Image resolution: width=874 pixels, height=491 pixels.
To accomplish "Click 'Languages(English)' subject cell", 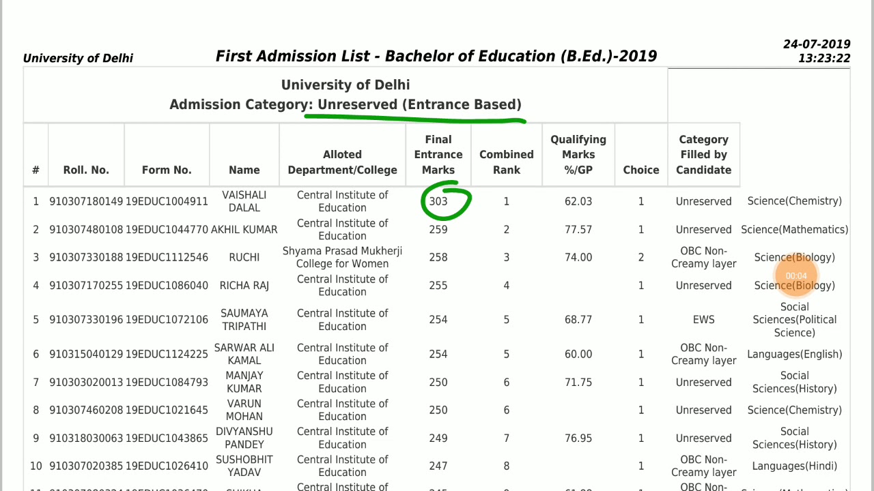I will tap(795, 355).
